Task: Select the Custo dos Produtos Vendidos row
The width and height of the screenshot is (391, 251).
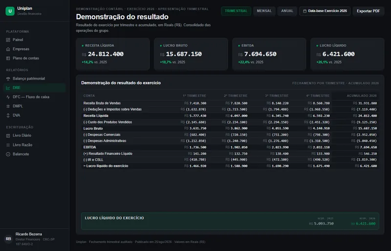Action: (230, 122)
